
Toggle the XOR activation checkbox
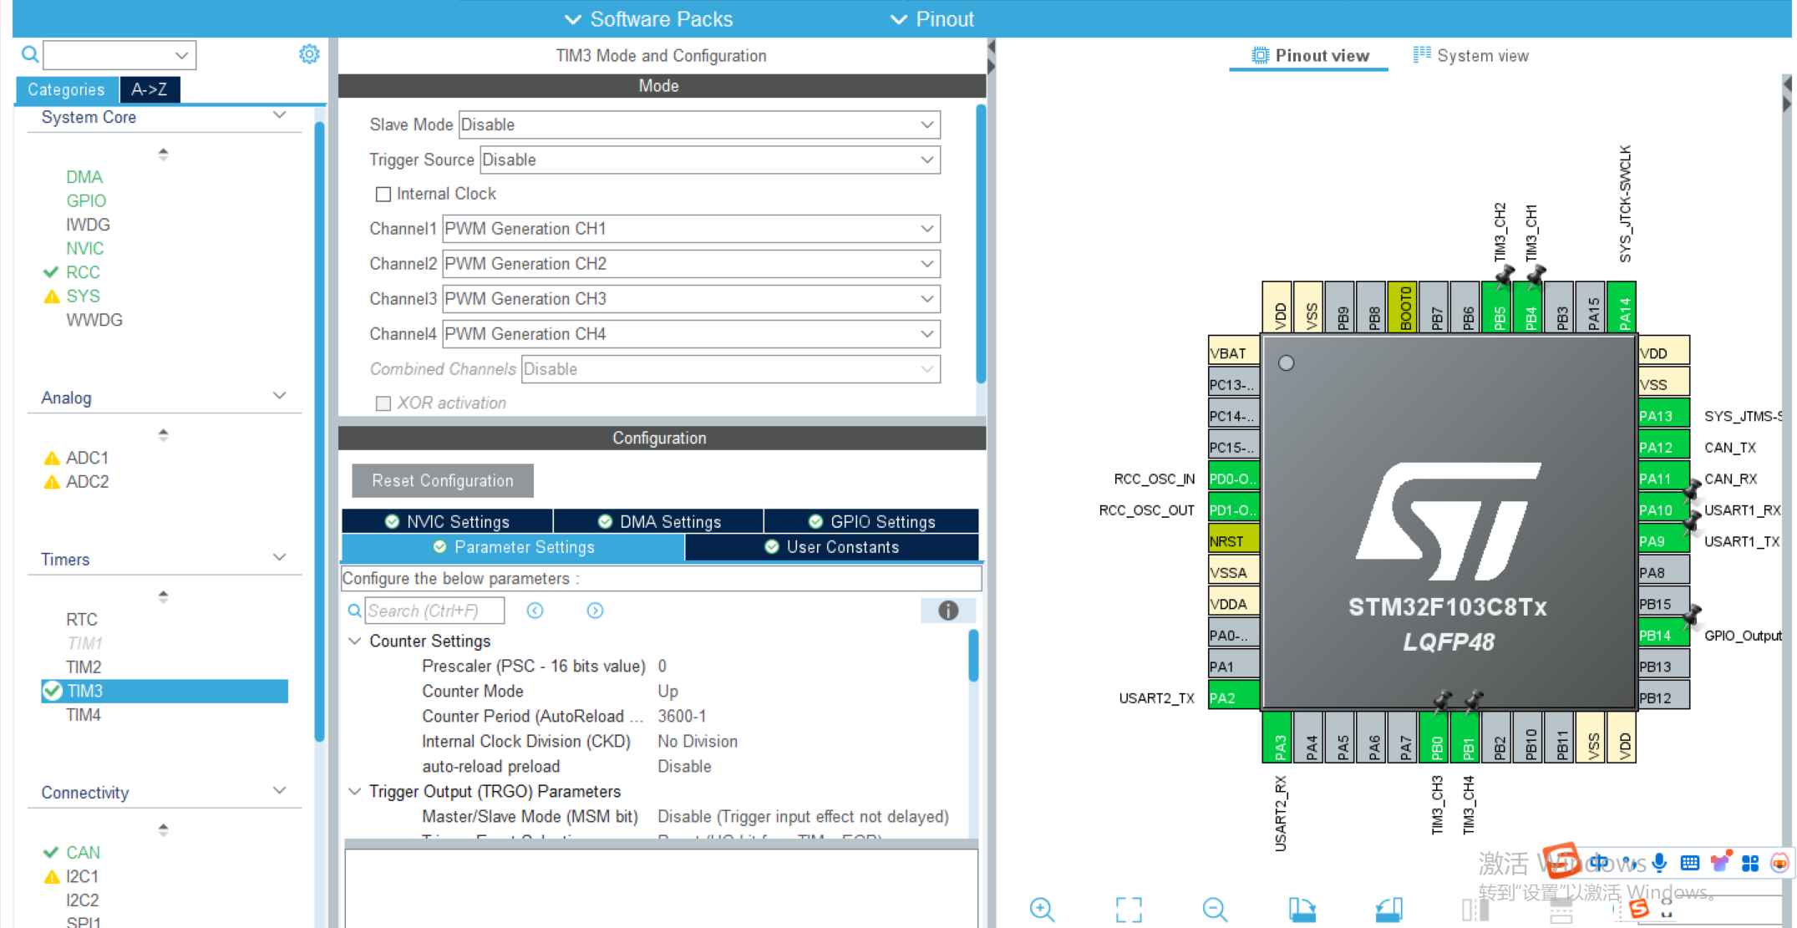point(383,403)
